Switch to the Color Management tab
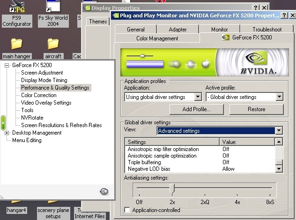 click(x=157, y=38)
